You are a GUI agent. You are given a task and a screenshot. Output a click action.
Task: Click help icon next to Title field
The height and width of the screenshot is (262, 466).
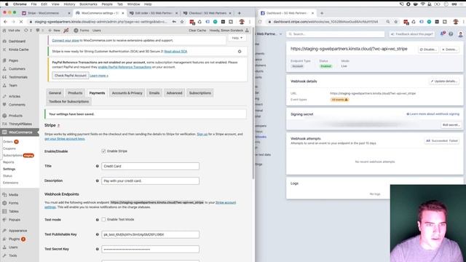(x=97, y=166)
